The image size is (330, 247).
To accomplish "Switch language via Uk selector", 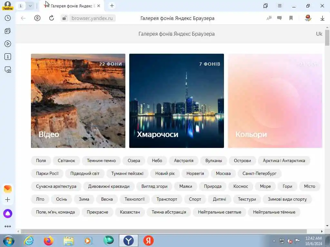I will coord(319,34).
